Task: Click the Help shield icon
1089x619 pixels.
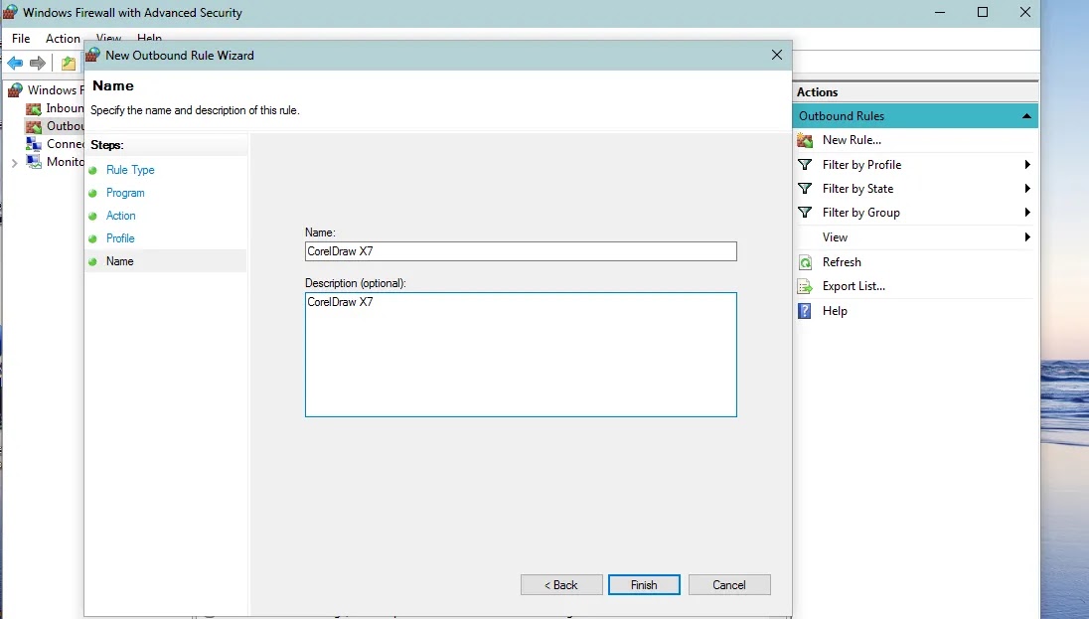Action: (803, 311)
